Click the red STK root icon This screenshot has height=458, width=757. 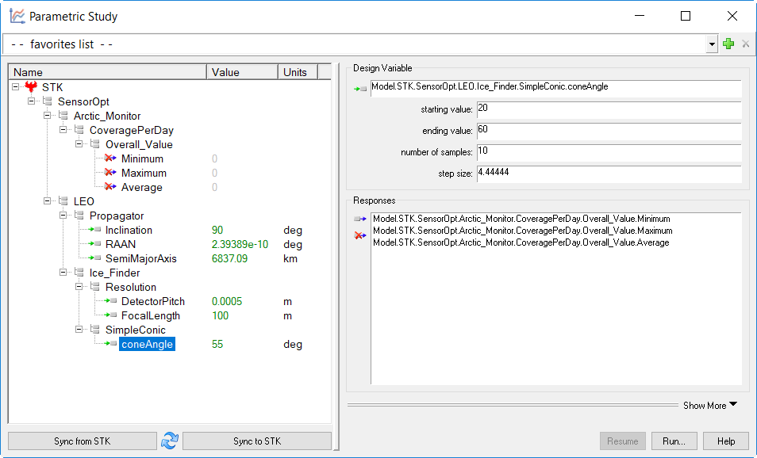32,87
